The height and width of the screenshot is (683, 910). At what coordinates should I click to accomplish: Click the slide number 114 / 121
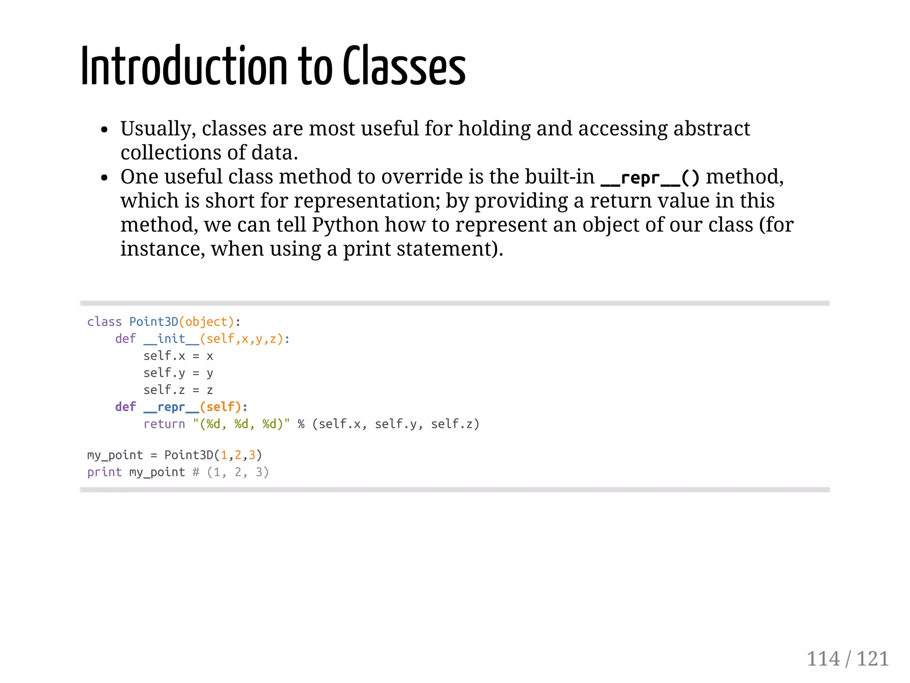click(847, 659)
